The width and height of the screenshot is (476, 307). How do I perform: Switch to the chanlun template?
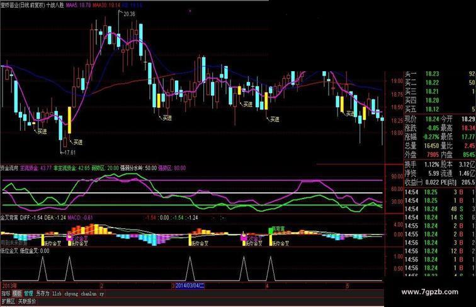click(89, 294)
